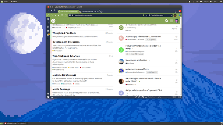Switch to the DistroWatch.com tab
The width and height of the screenshot is (223, 125).
tap(89, 12)
